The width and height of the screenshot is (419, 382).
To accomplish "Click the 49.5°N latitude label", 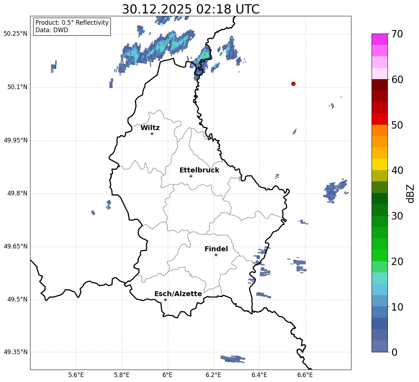I will (17, 299).
